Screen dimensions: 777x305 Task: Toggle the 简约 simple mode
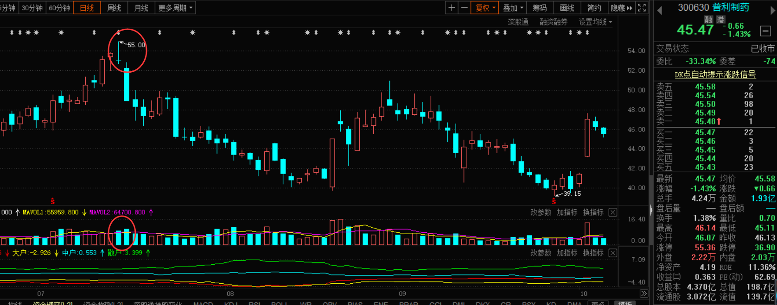[x=594, y=8]
